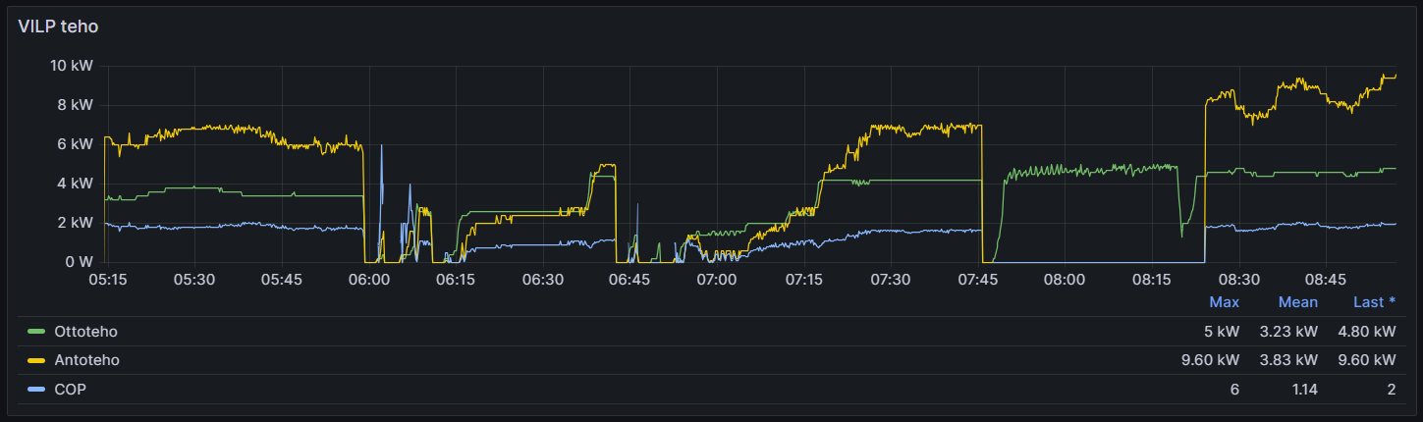This screenshot has width=1423, height=422.
Task: Click the tall blue COP spike after 06:00
Action: pos(381,147)
